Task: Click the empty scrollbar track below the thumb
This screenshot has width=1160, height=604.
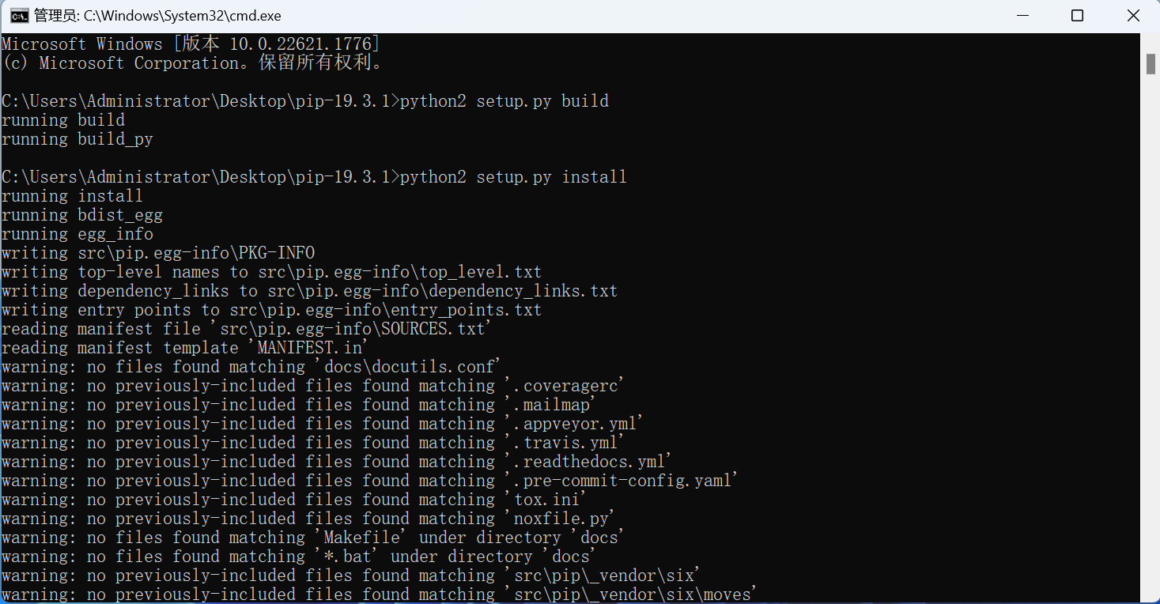Action: [x=1151, y=332]
